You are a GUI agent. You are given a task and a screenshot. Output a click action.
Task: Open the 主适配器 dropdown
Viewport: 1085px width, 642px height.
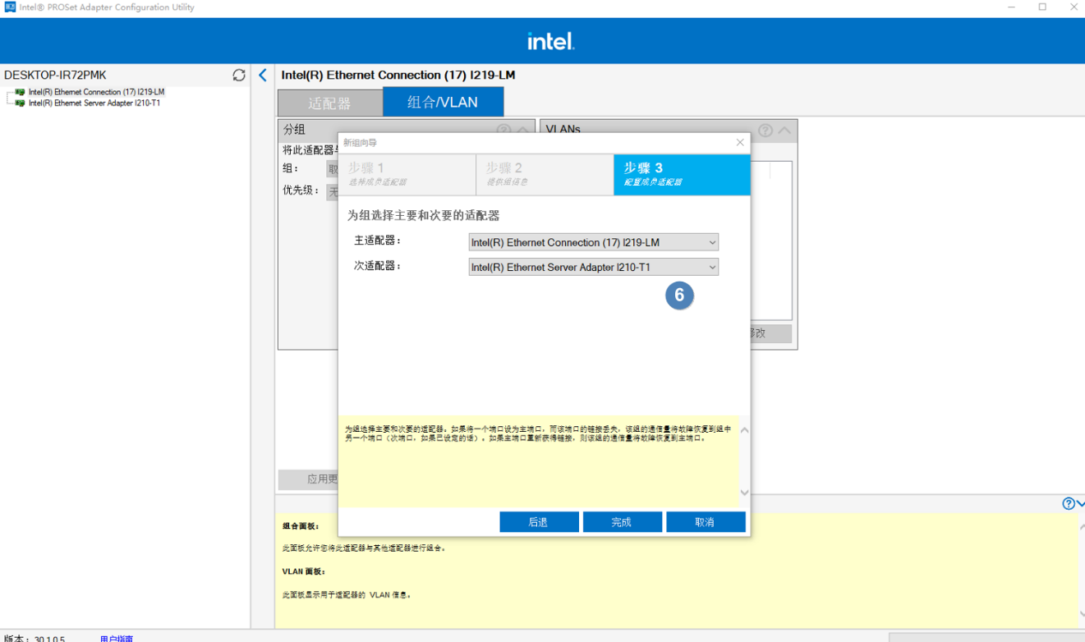tap(593, 242)
